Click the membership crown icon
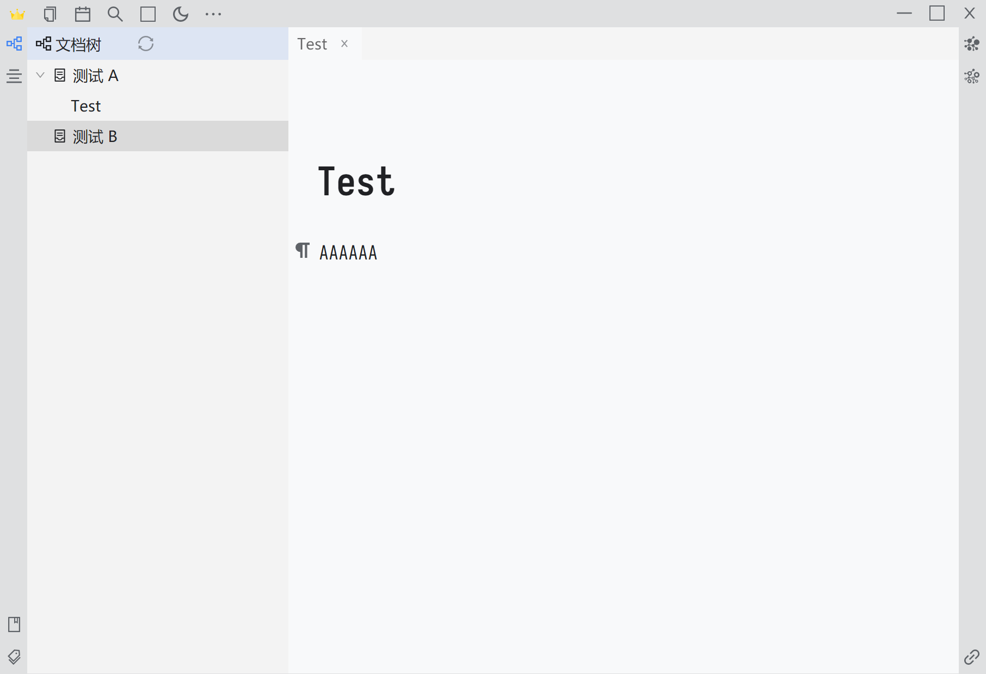This screenshot has height=674, width=986. tap(18, 14)
